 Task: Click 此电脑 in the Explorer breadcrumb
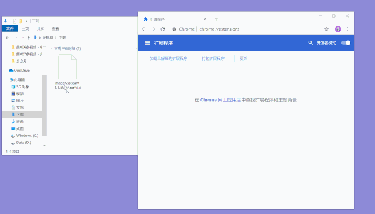tap(48, 38)
